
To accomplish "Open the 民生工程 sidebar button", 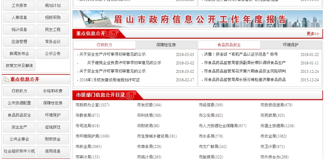I will coord(53,30).
